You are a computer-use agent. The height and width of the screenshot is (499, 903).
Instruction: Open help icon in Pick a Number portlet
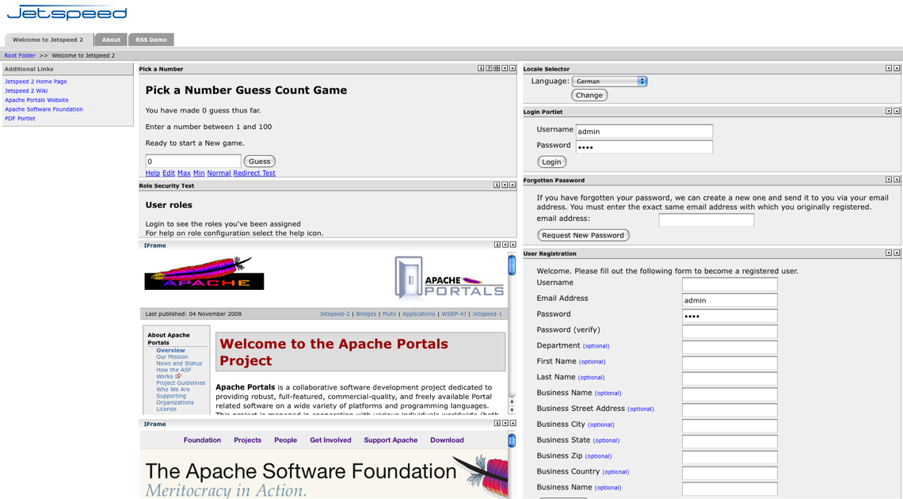[x=489, y=69]
